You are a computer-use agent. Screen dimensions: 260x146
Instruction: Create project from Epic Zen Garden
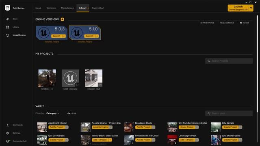pyautogui.click(x=56, y=140)
